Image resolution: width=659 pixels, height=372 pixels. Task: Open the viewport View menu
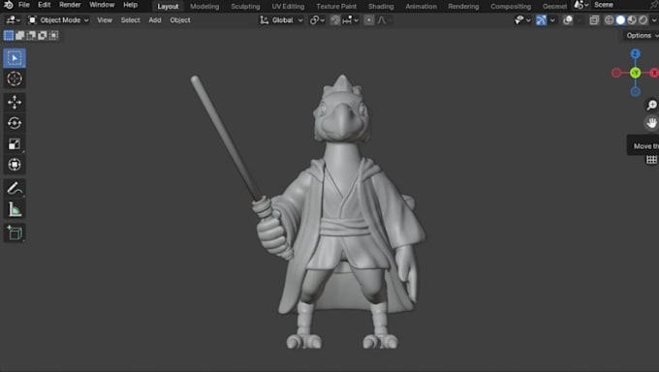coord(105,20)
